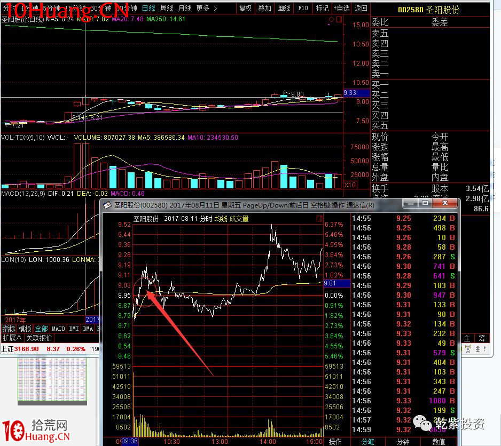The width and height of the screenshot is (501, 446).
Task: Select the DMA indicator tab
Action: [x=88, y=329]
